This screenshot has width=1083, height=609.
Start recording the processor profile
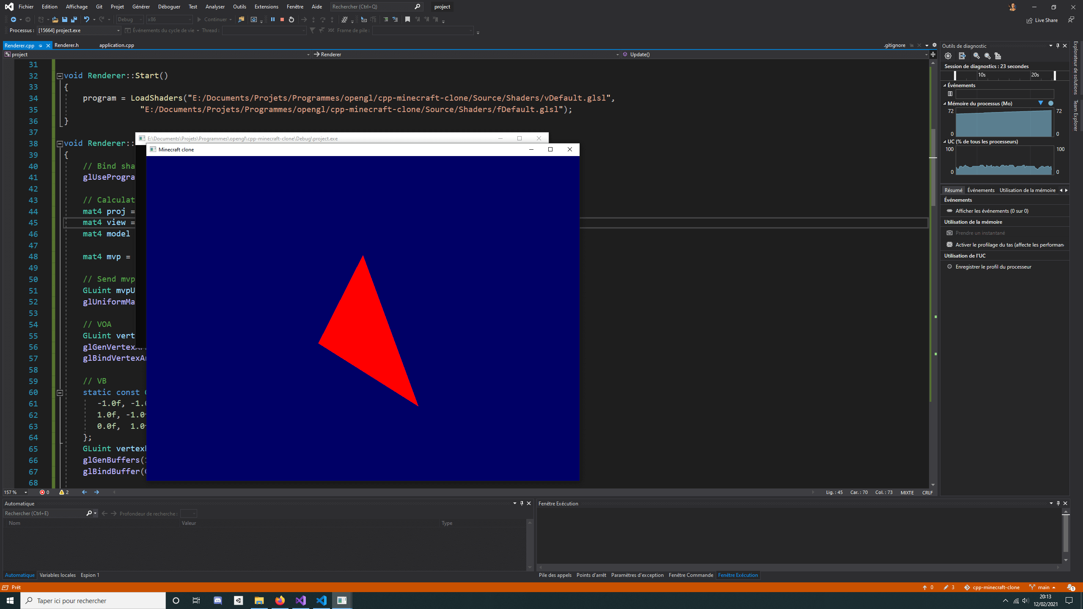[993, 267]
